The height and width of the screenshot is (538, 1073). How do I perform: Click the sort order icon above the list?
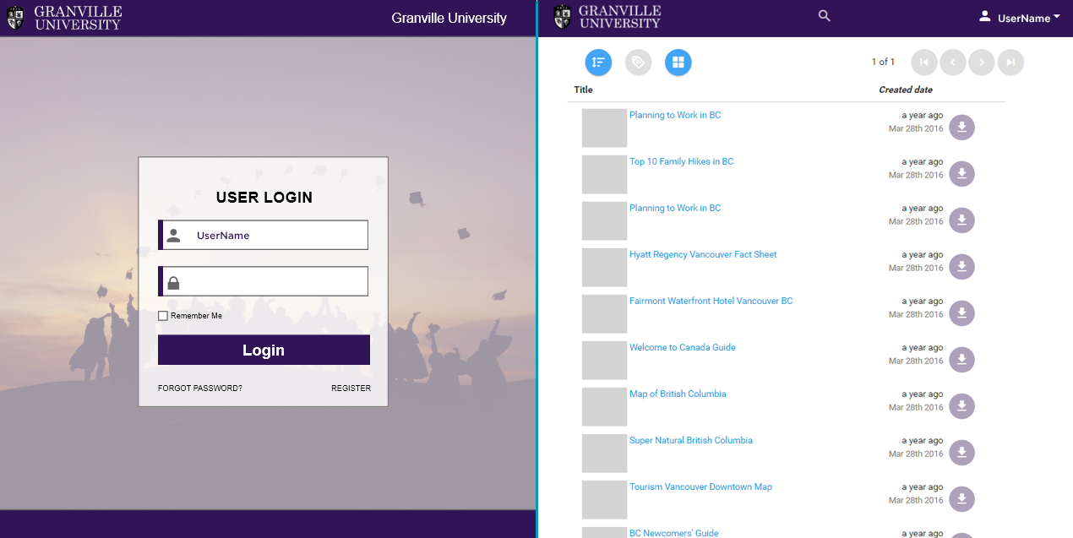598,62
